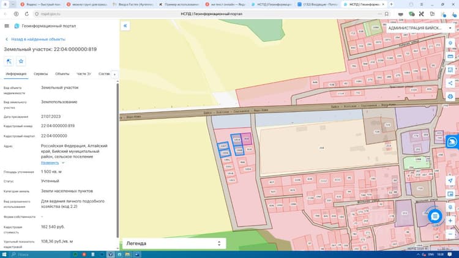Click the Геоинформационный портал logo icon
The width and height of the screenshot is (459, 258).
coord(17,26)
